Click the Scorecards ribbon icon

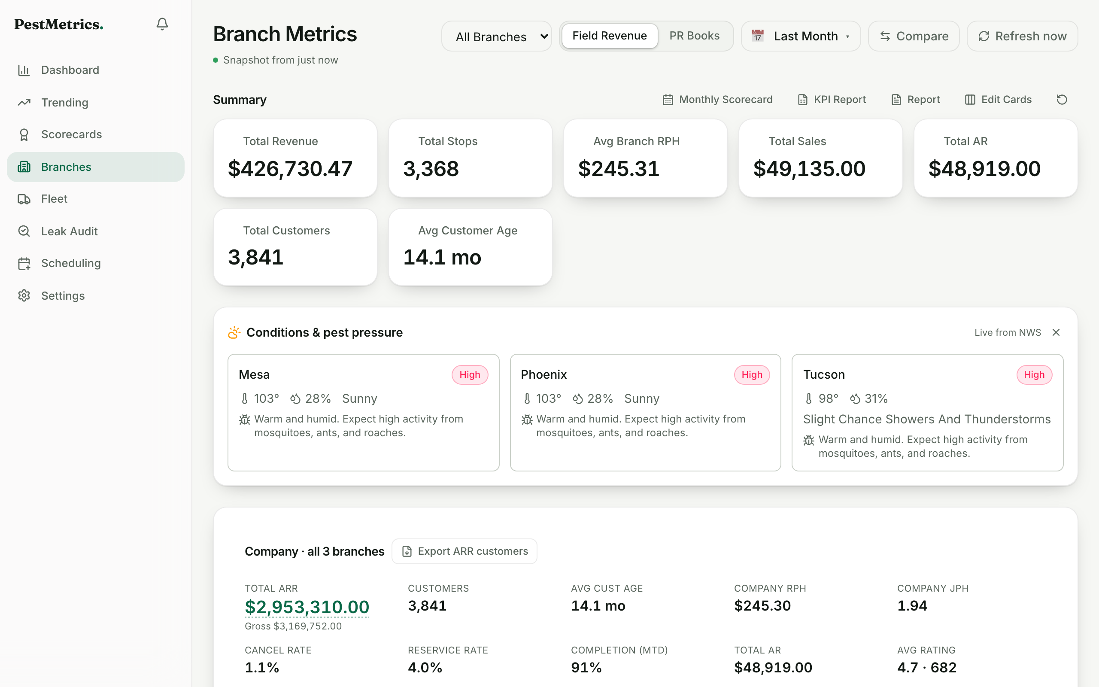click(x=24, y=134)
